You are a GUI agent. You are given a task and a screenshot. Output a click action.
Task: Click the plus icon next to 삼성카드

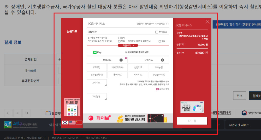(162, 60)
